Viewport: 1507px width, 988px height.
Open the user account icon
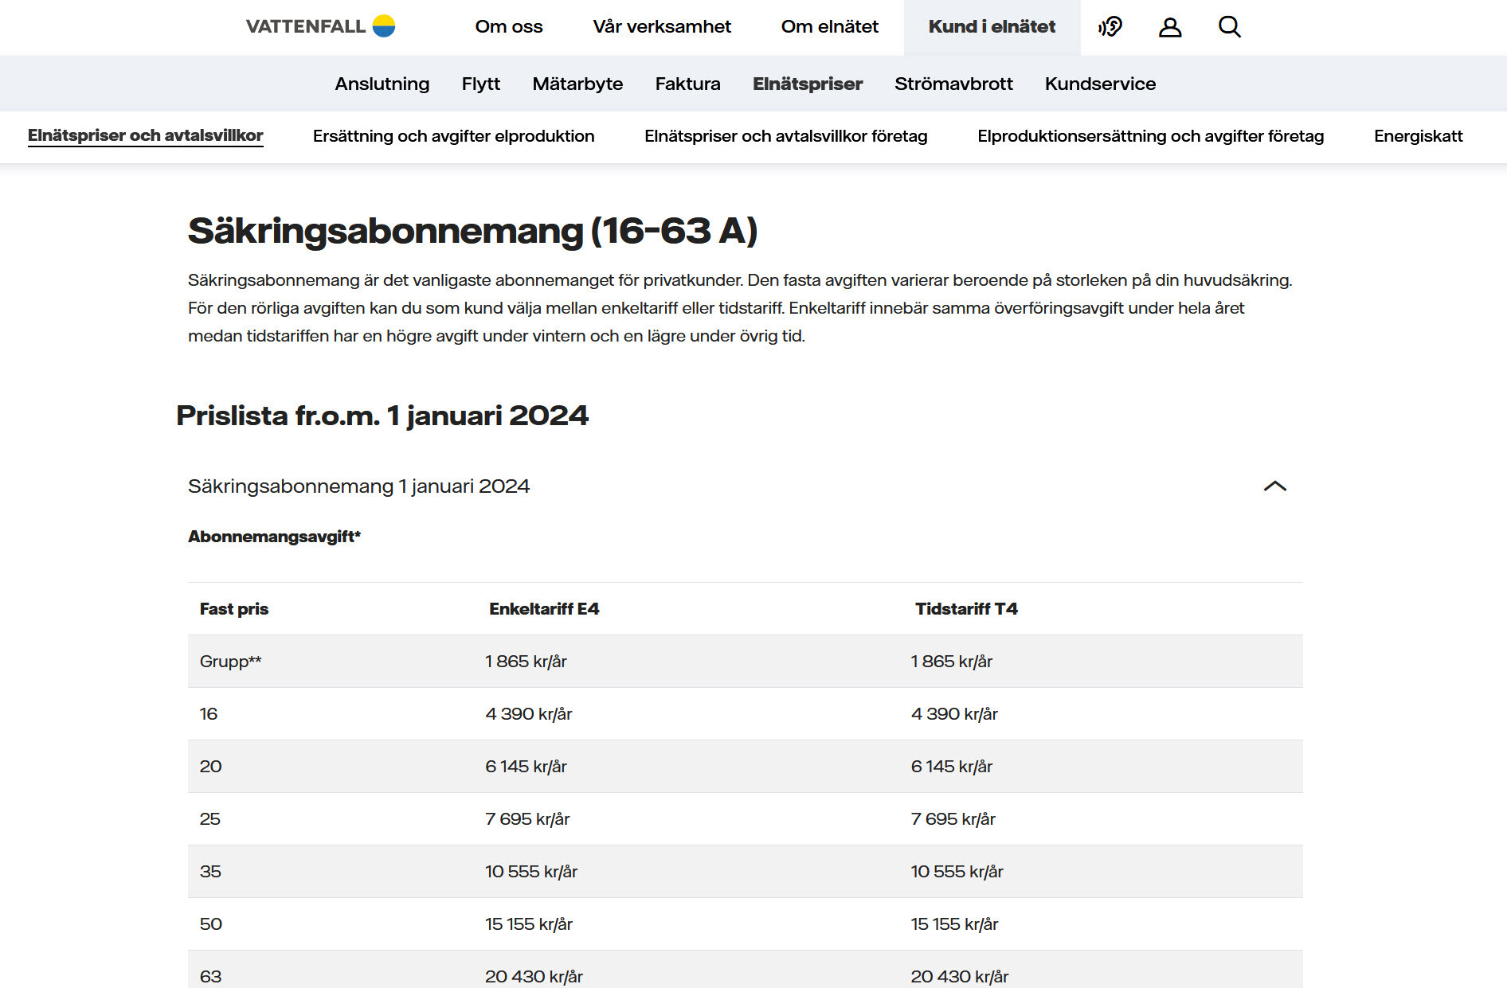(1169, 27)
